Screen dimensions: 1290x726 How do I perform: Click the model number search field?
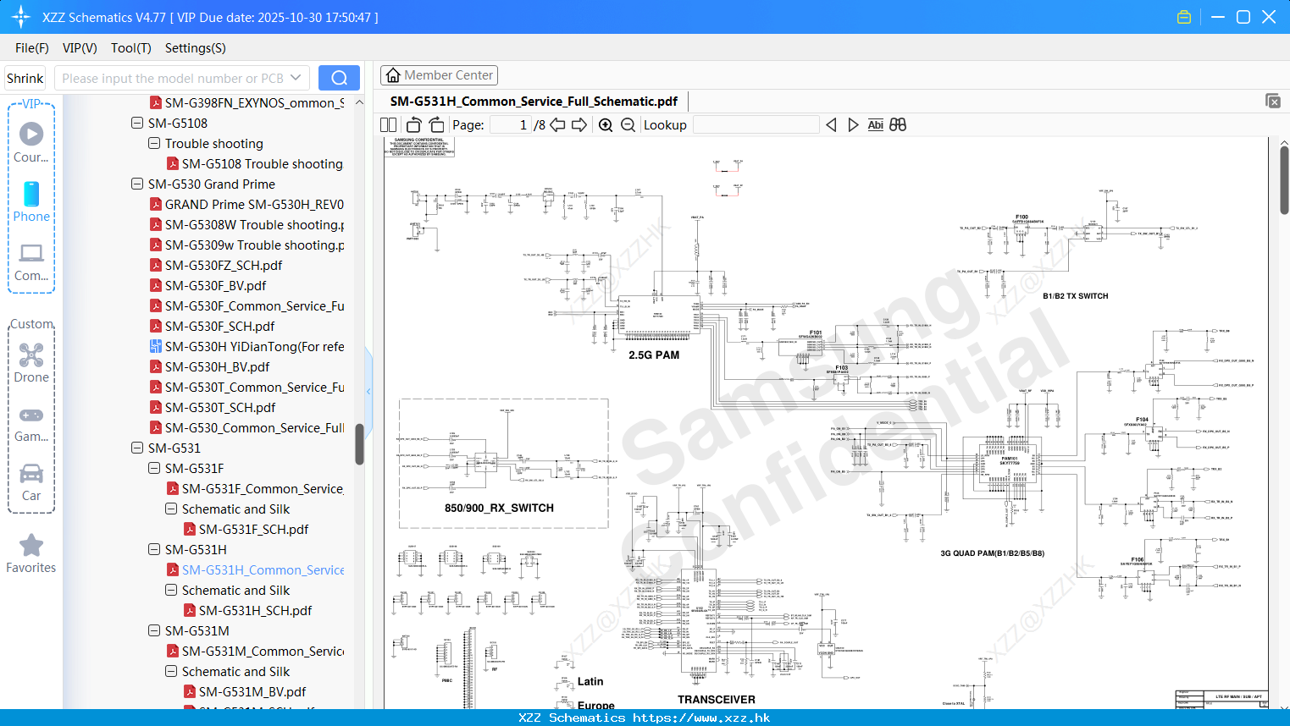(173, 78)
